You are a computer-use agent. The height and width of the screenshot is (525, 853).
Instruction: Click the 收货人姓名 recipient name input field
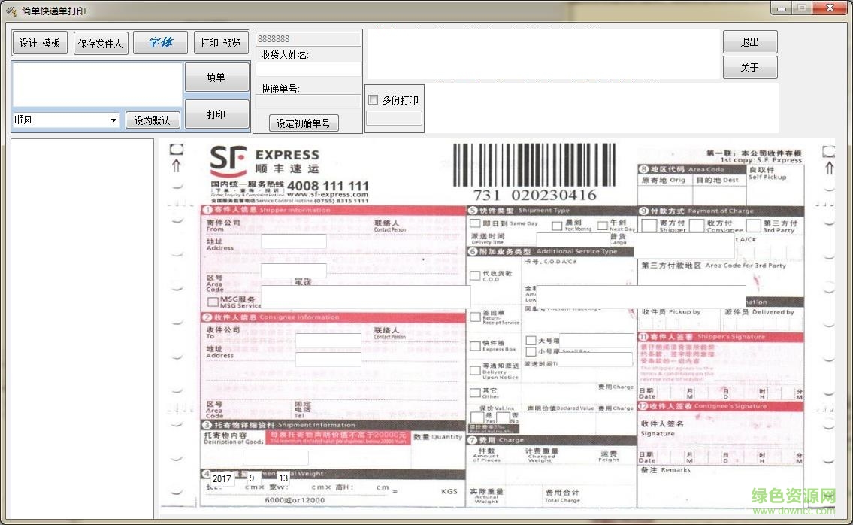coord(307,71)
